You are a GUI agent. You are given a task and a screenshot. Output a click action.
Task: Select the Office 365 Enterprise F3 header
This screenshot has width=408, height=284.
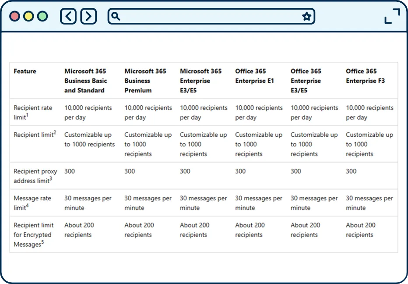[365, 76]
